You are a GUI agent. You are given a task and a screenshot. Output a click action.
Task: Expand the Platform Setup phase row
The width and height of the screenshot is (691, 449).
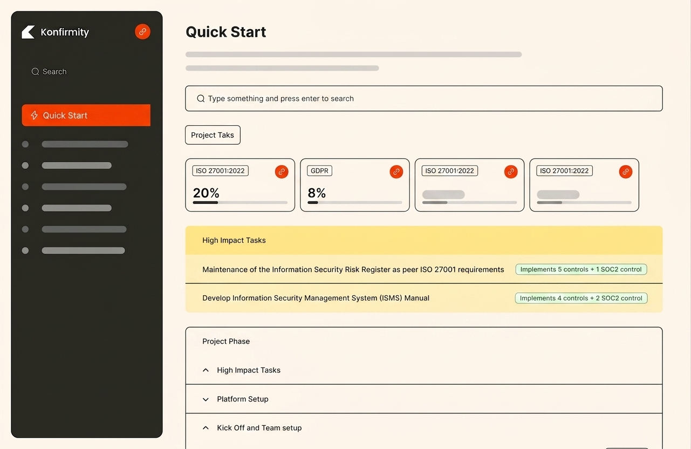click(x=424, y=399)
